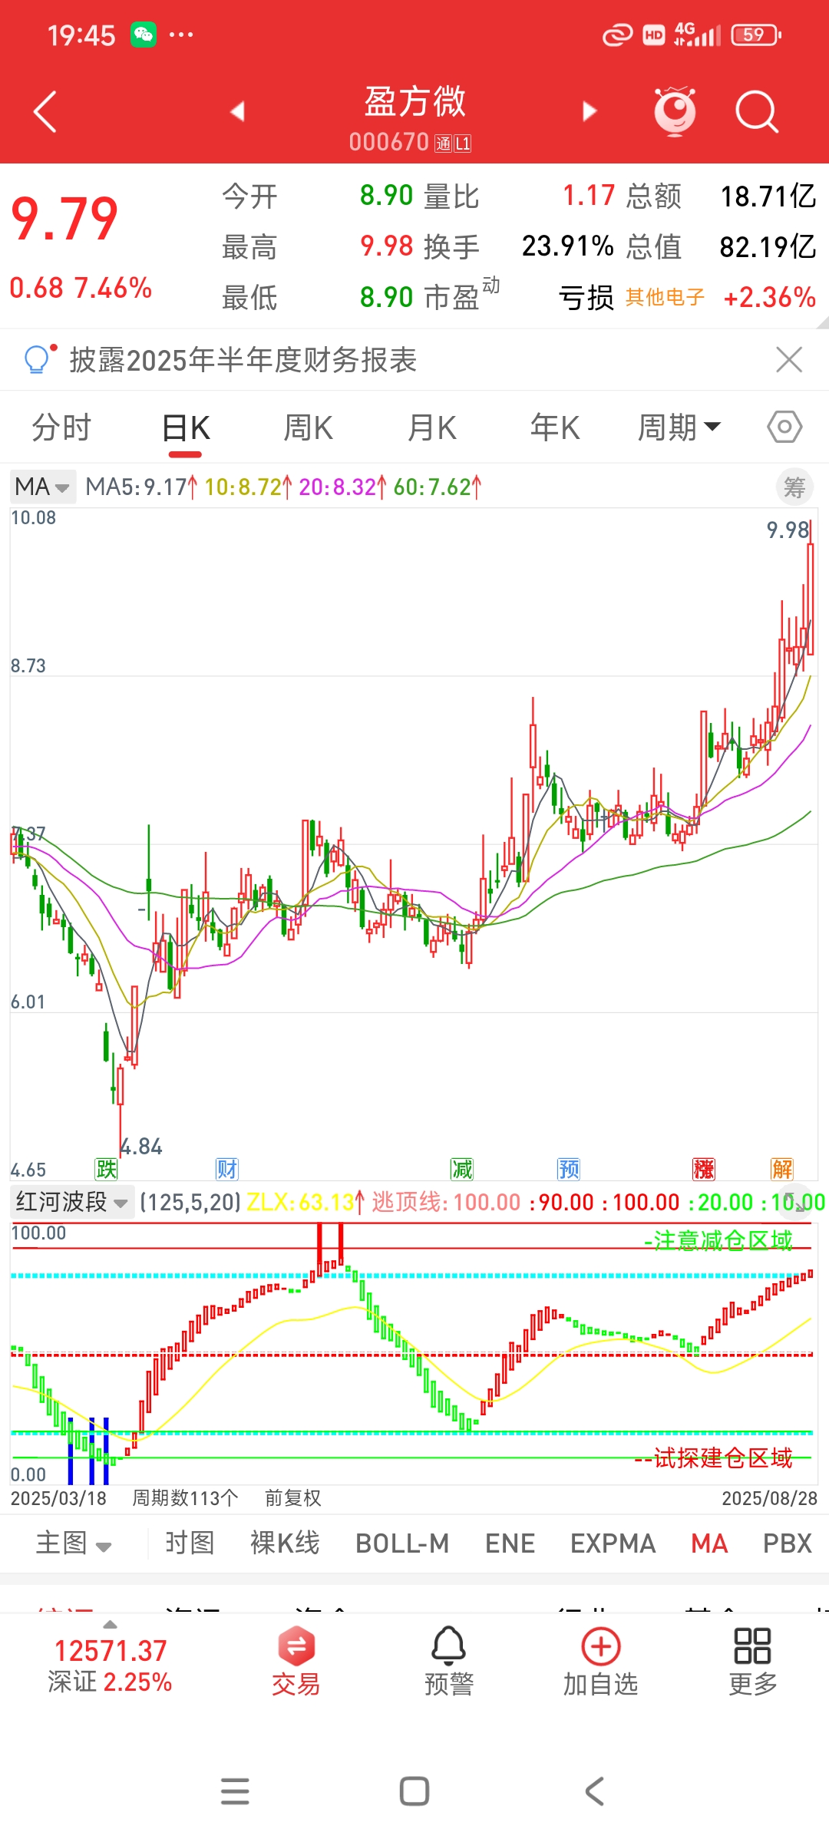Tap 加自选 add to watchlist

tap(601, 1661)
